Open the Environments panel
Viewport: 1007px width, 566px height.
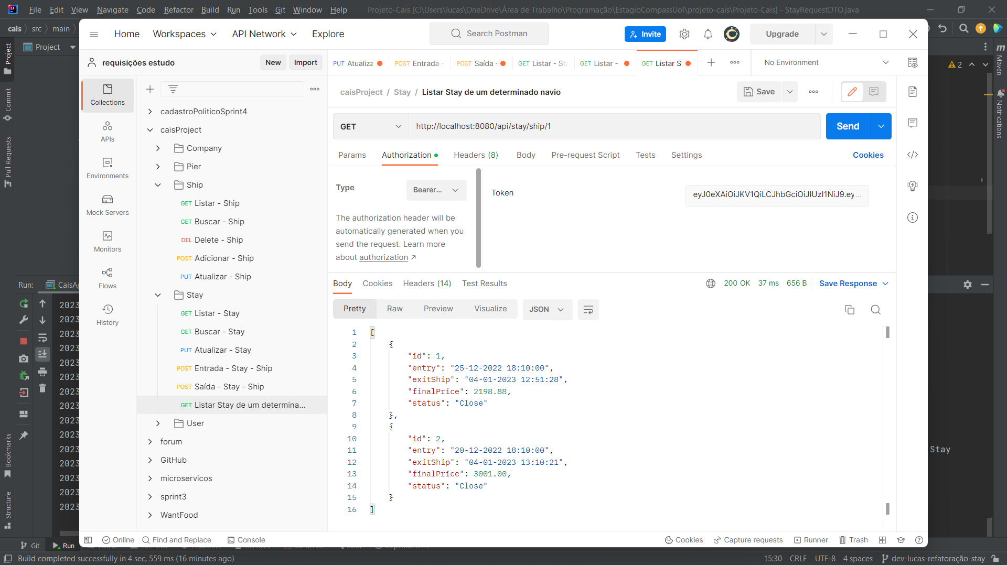tap(107, 168)
